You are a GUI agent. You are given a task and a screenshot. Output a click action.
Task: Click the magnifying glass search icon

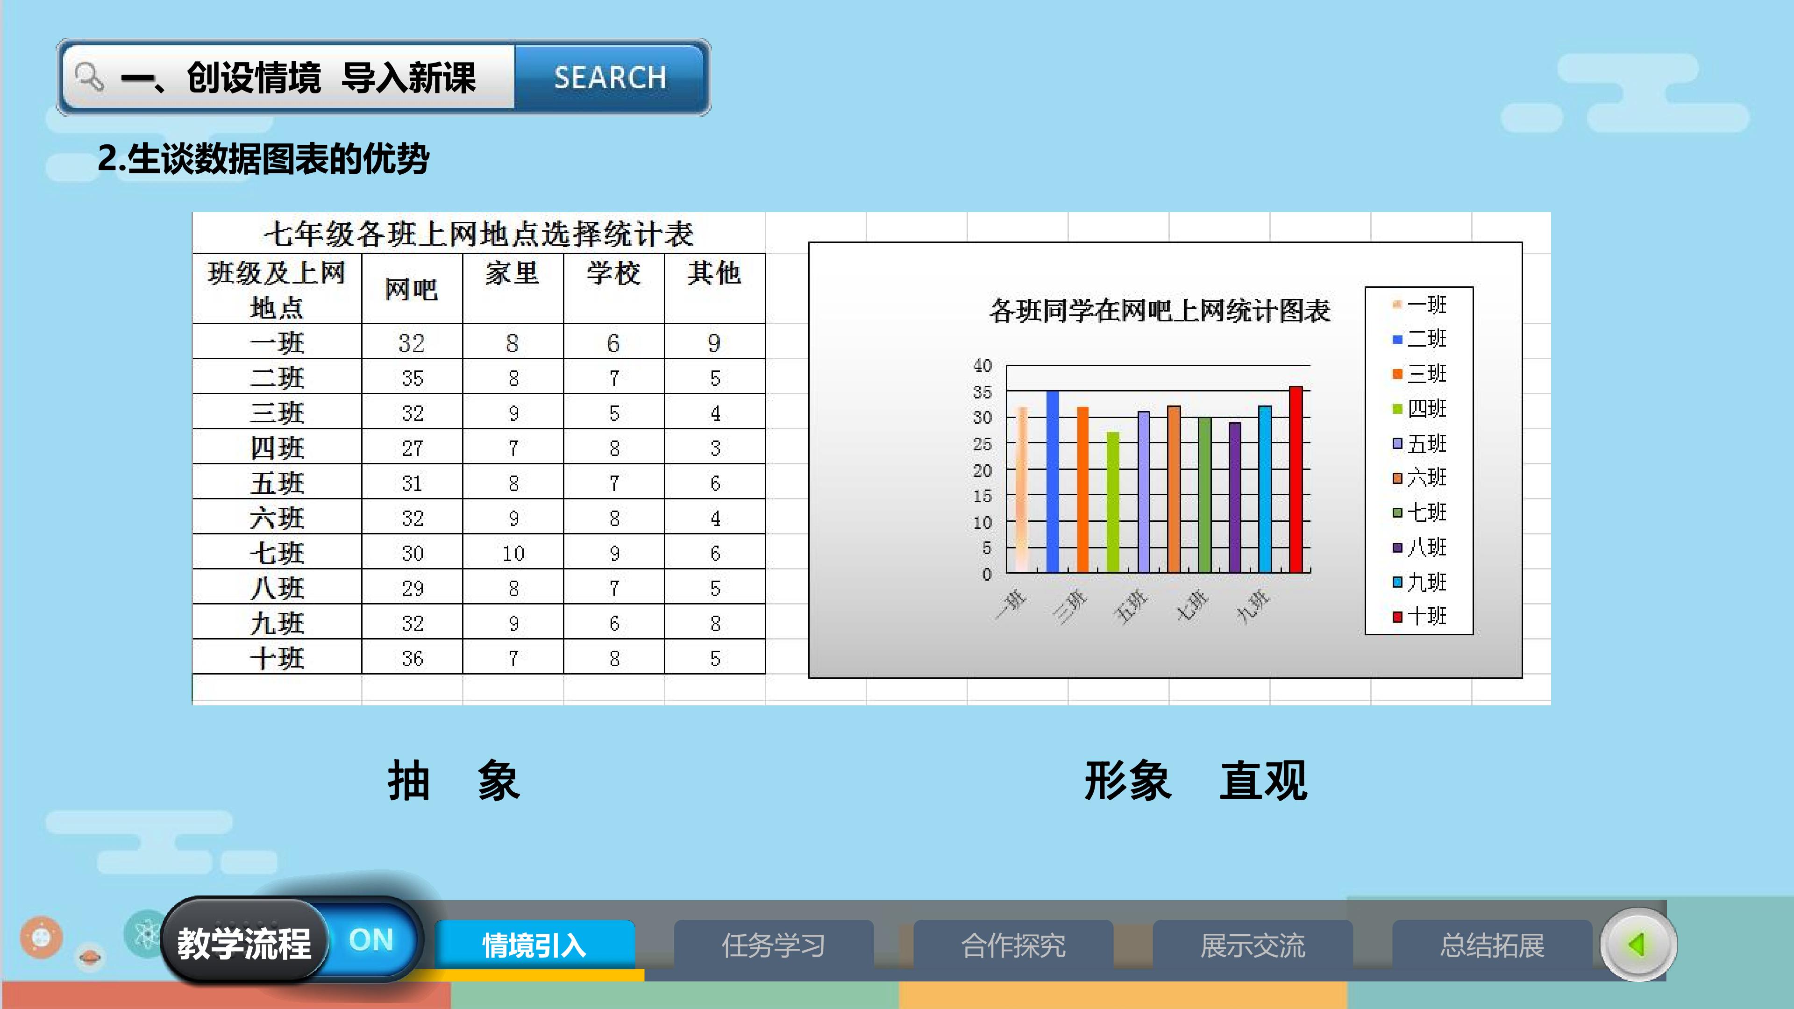[x=89, y=77]
